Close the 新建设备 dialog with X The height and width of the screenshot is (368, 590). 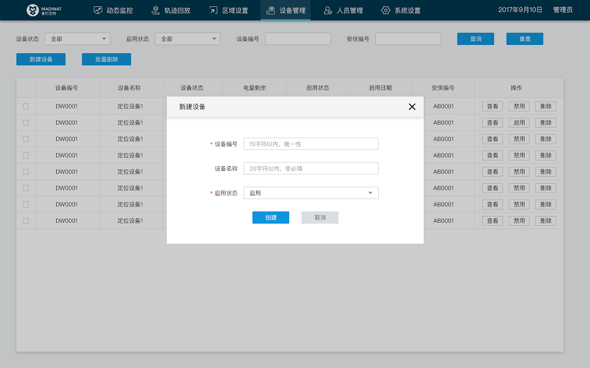coord(412,107)
